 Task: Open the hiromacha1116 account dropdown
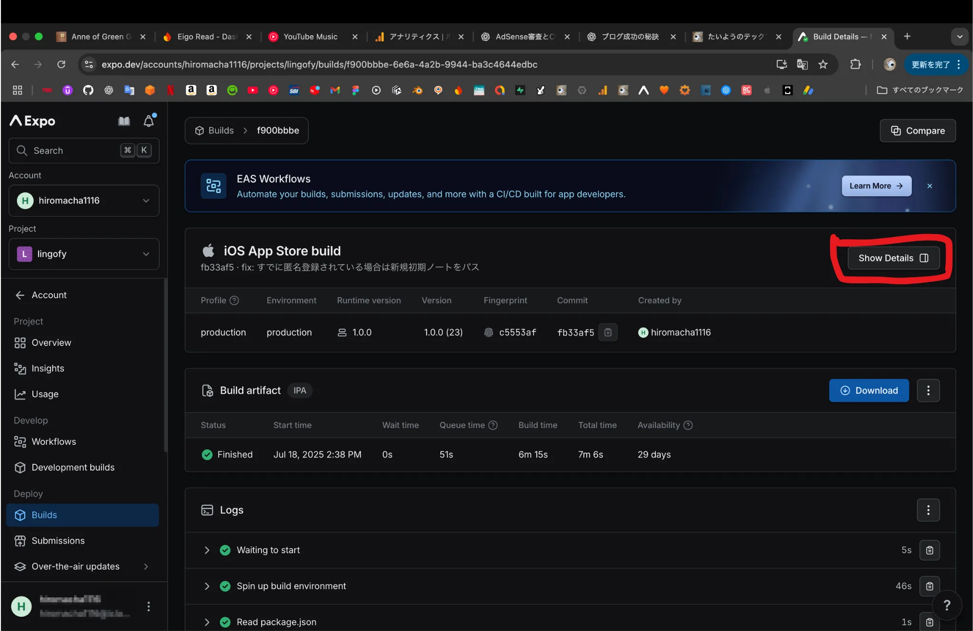click(x=84, y=201)
